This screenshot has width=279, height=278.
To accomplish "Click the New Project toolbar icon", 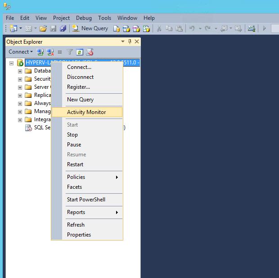I will coord(13,28).
